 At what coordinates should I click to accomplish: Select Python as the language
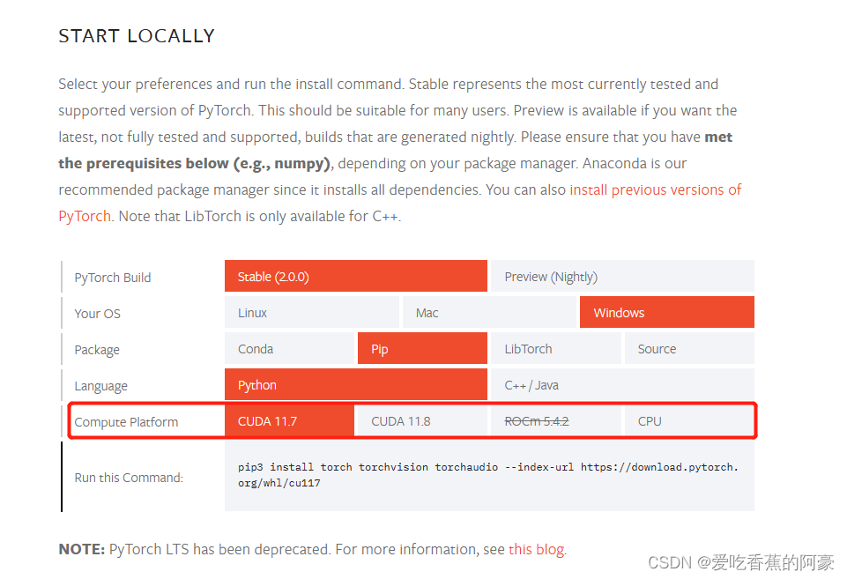(x=355, y=385)
